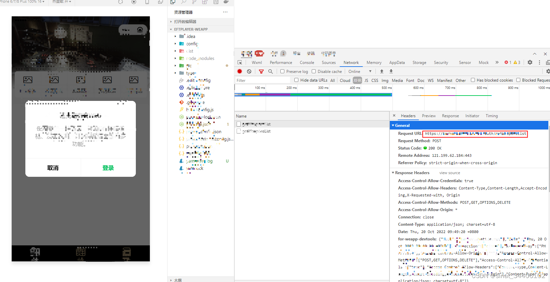Image resolution: width=550 pixels, height=282 pixels.
Task: Enable Preserve log checkbox
Action: tap(282, 71)
